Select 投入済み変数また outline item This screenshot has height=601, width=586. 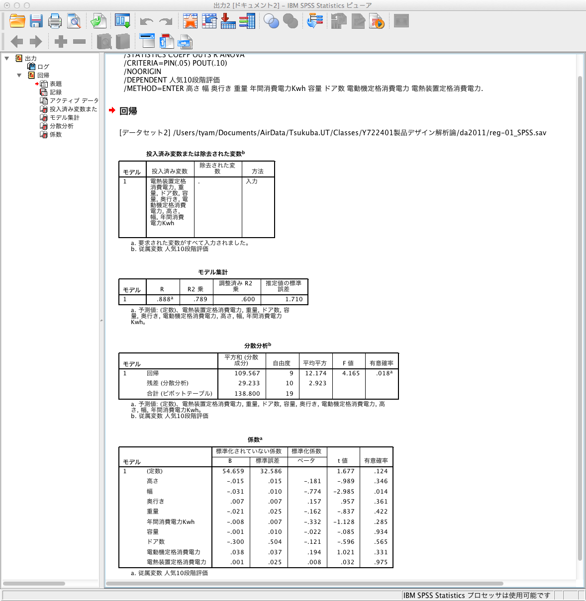pos(74,109)
